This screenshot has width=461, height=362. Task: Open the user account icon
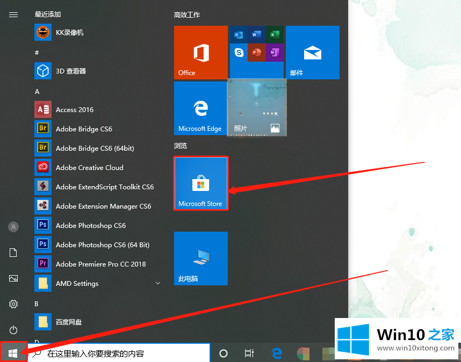13,227
